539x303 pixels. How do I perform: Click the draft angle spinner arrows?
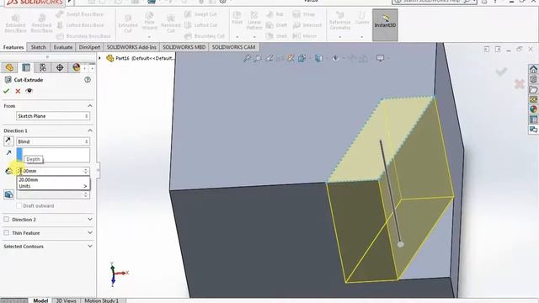[86, 194]
